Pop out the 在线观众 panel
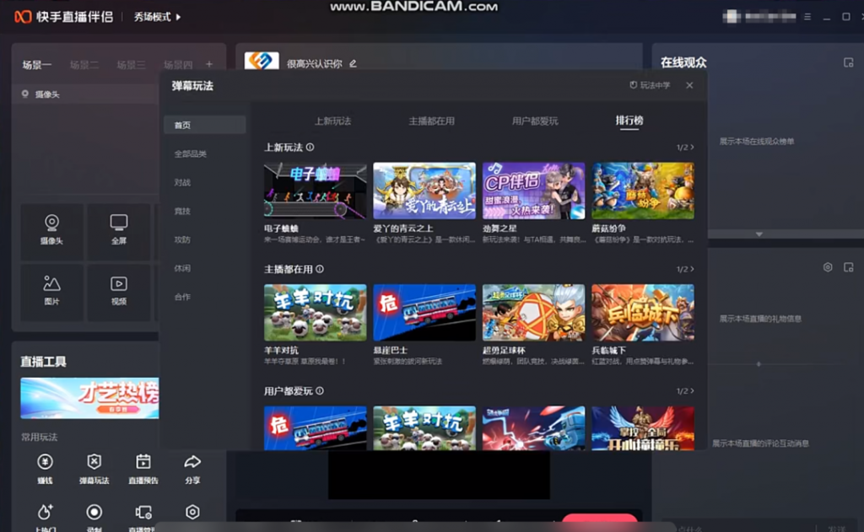The width and height of the screenshot is (864, 532). point(849,62)
